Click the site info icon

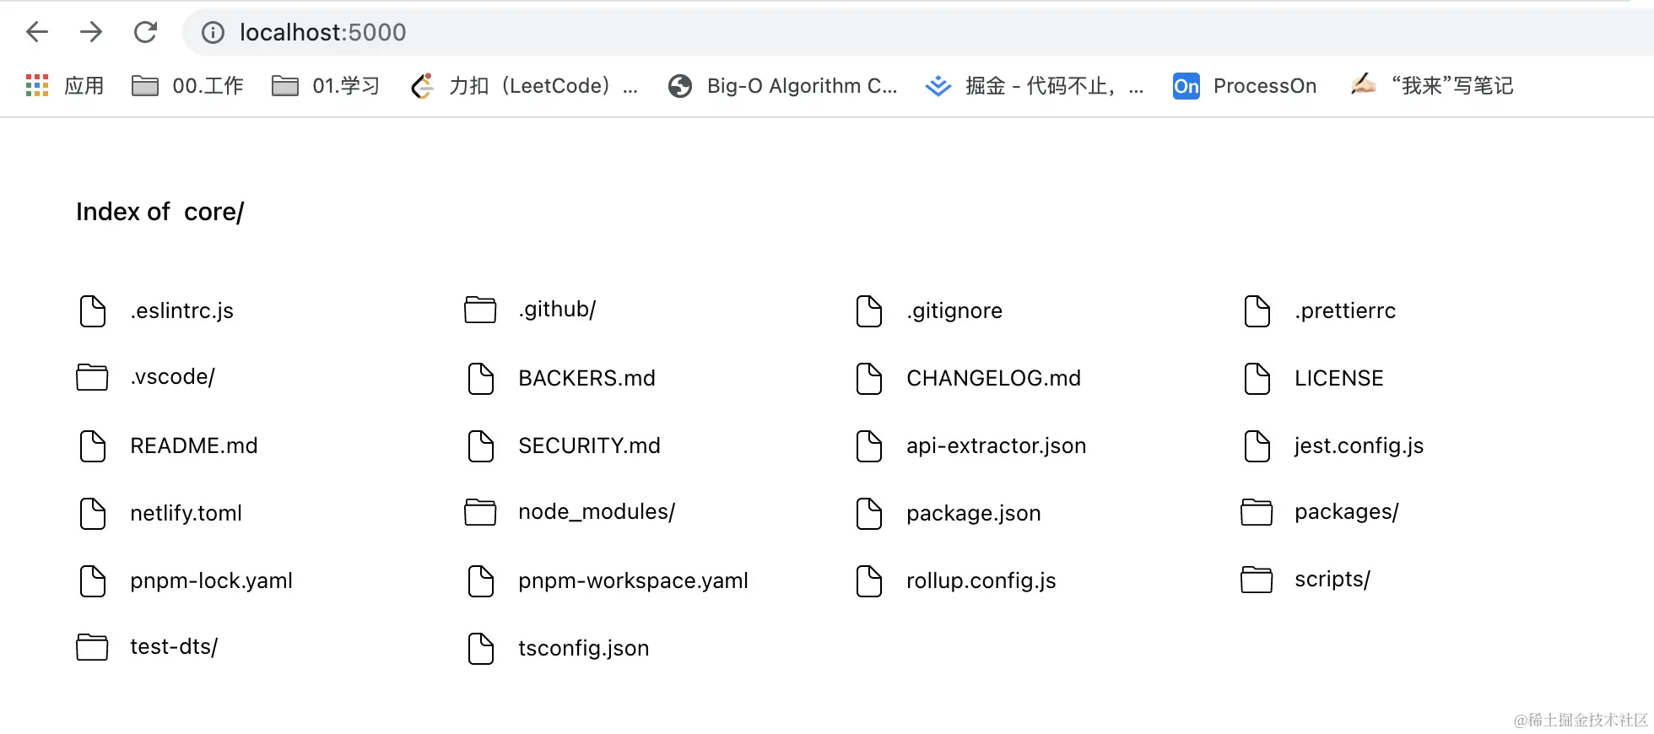point(213,32)
